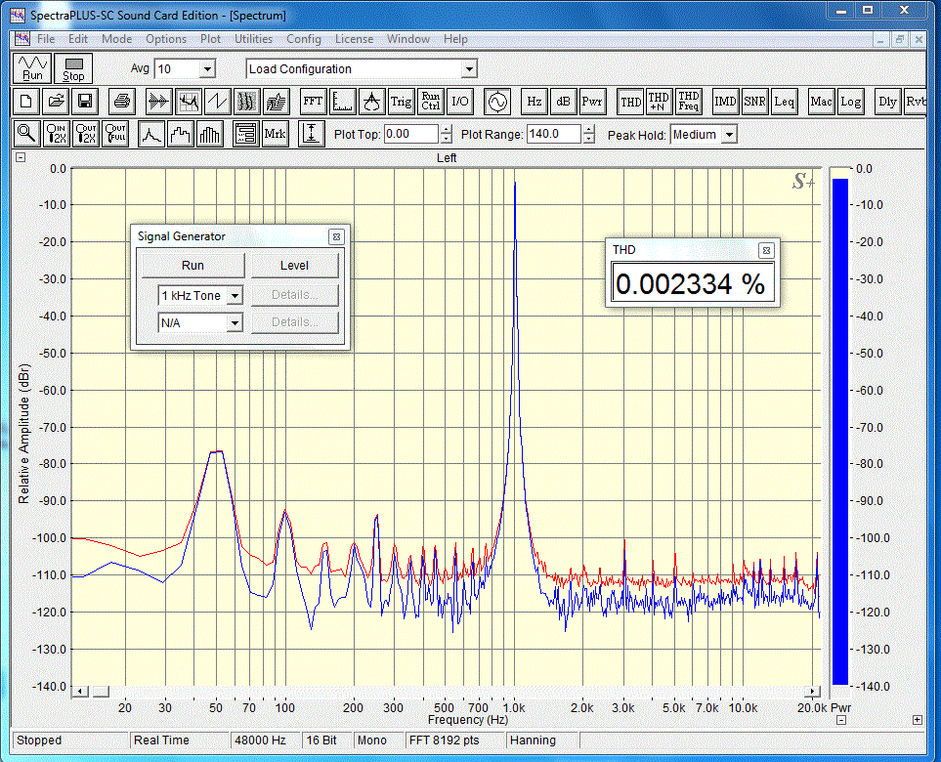
Task: Collapse the Left plot with minus box
Action: 21,157
